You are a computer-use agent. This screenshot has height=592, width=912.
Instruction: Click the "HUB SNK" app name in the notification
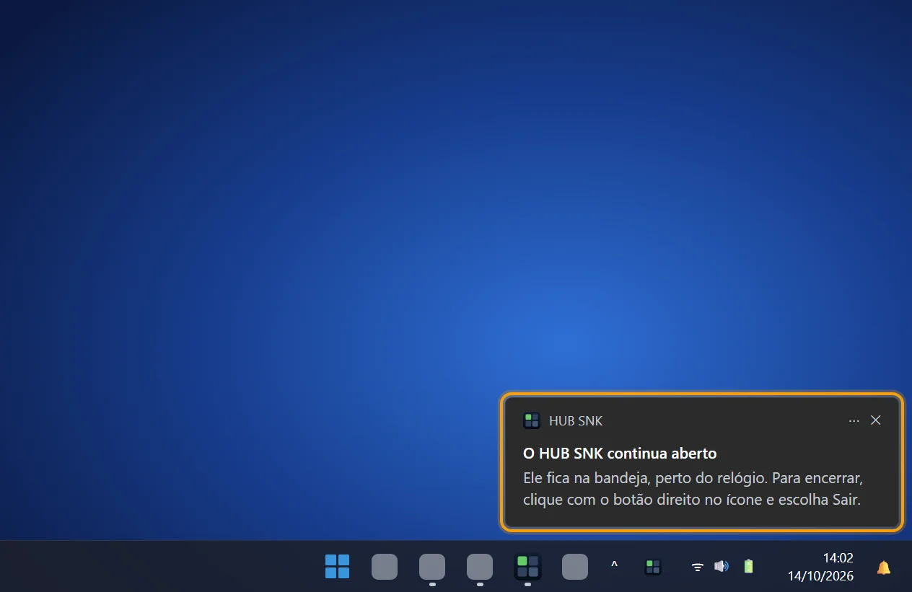point(576,420)
